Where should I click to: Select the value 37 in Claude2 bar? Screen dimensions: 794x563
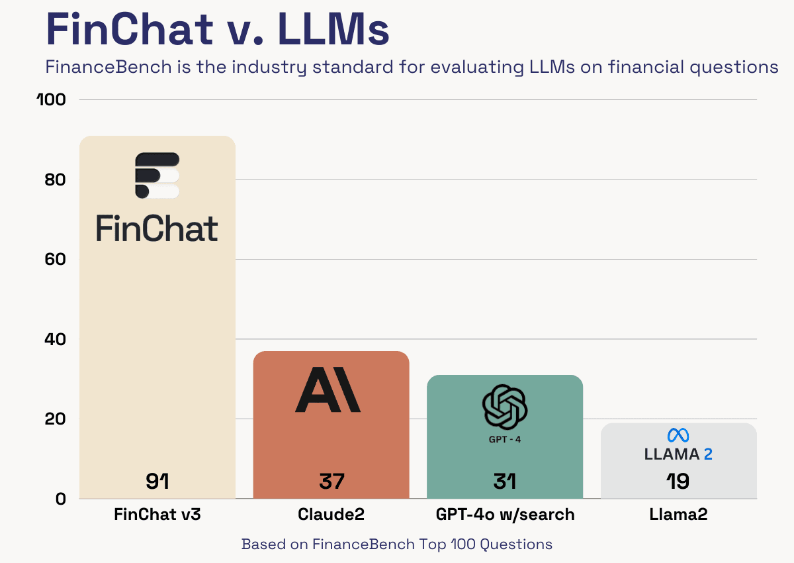pos(331,481)
